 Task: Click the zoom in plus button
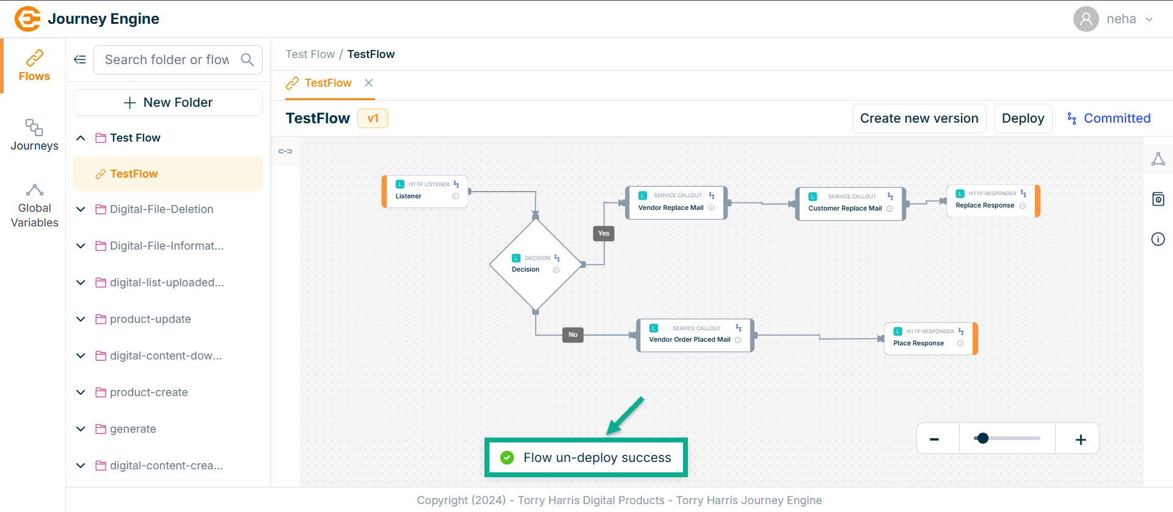(x=1080, y=439)
